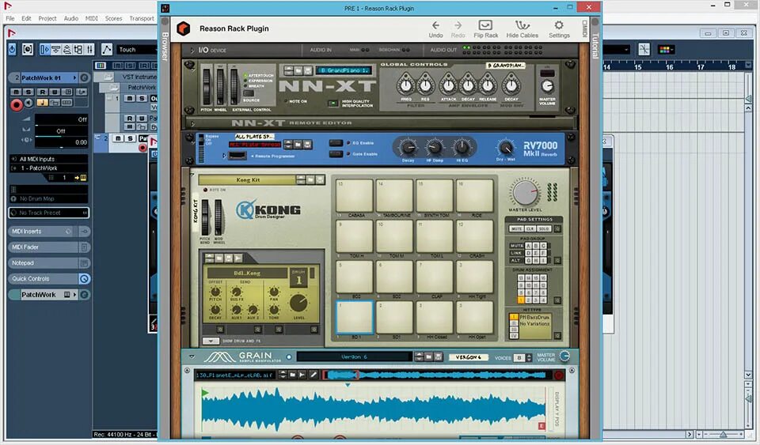Viewport: 760px width, 445px height.
Task: Expand the I/O Device panel
Action: click(192, 50)
